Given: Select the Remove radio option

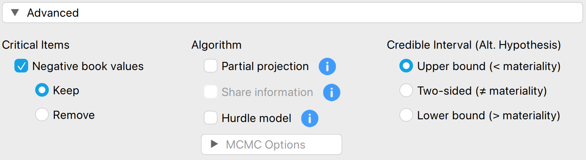Looking at the screenshot, I should [x=42, y=115].
